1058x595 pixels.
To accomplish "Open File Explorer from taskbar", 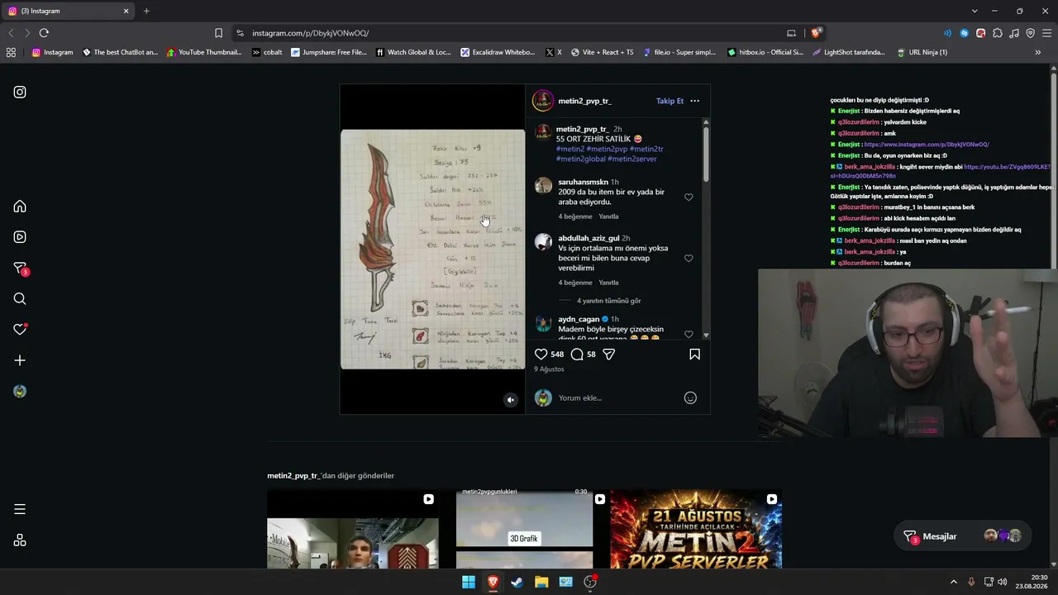I will [541, 582].
